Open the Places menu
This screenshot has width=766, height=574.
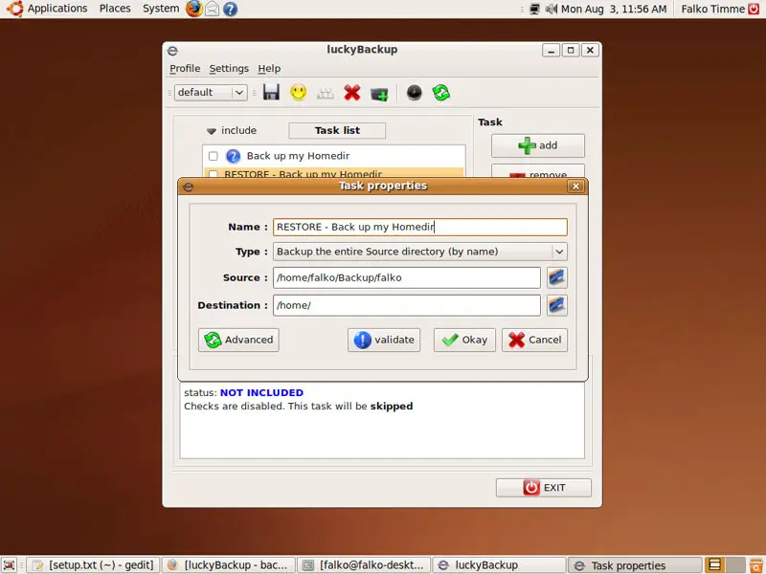pyautogui.click(x=115, y=9)
